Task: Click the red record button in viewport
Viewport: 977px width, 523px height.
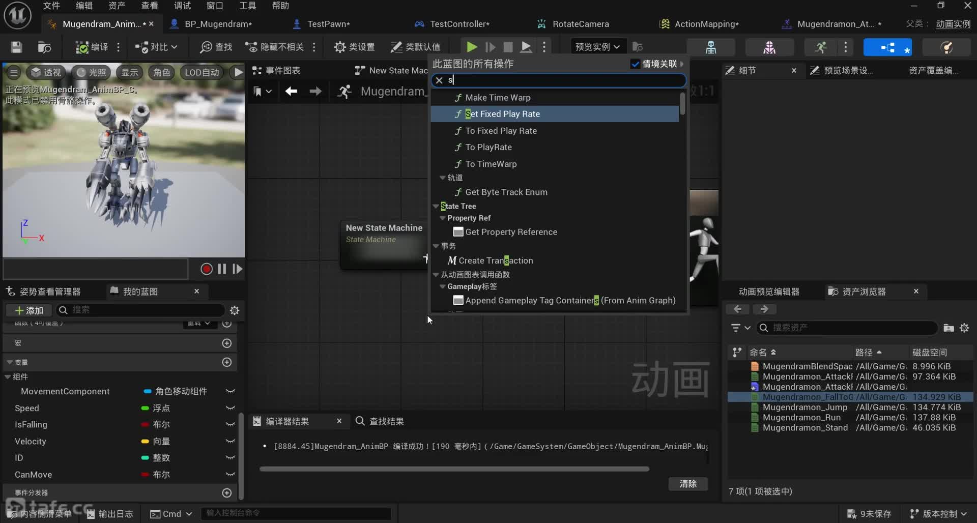Action: pos(206,269)
